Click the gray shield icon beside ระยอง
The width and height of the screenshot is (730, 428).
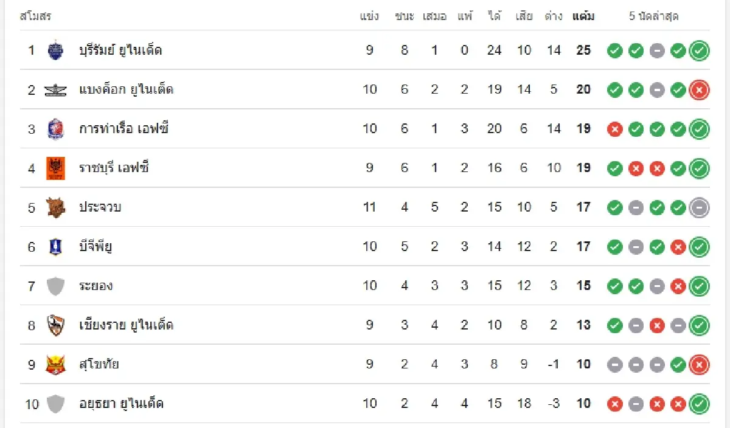(x=55, y=286)
